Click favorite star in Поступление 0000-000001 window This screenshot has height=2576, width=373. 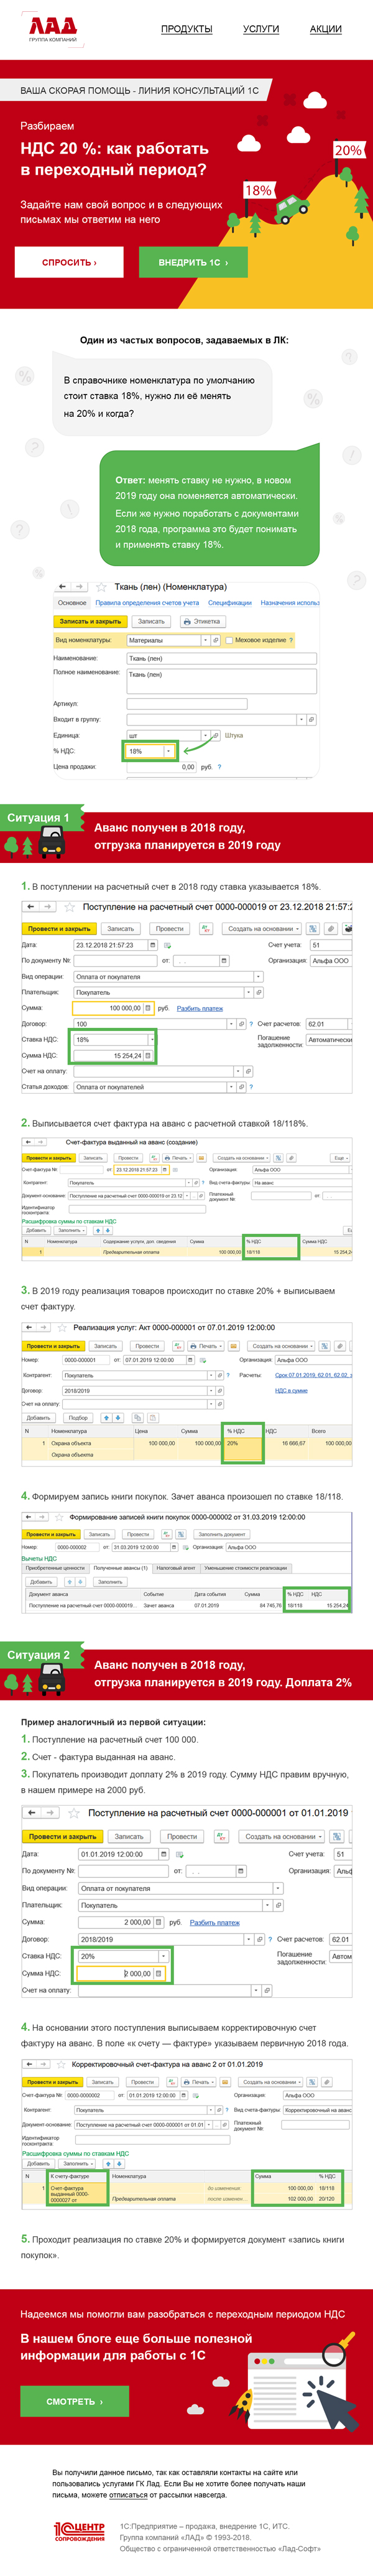pos(73,1812)
